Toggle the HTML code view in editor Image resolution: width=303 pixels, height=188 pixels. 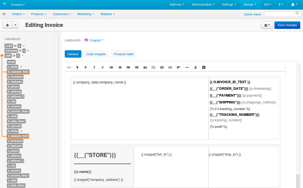(x=69, y=67)
